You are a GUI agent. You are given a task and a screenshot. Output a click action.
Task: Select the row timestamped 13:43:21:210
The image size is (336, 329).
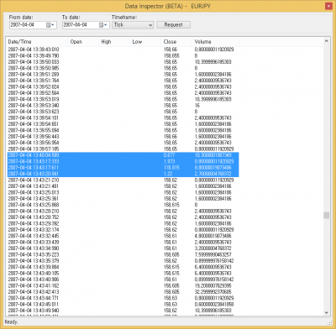coord(123,180)
